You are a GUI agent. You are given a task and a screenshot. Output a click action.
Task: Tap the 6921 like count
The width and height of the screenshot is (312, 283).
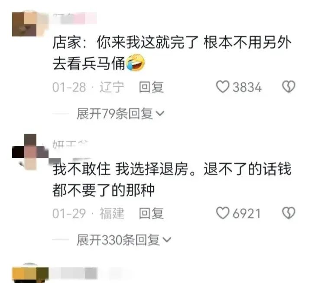(x=247, y=214)
